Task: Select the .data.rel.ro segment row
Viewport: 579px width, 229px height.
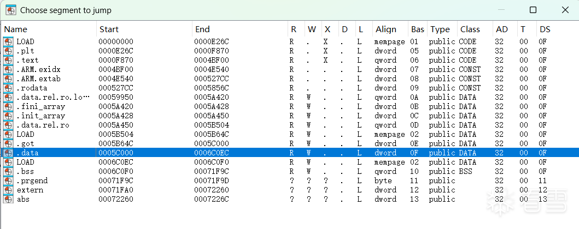Action: tap(40, 125)
